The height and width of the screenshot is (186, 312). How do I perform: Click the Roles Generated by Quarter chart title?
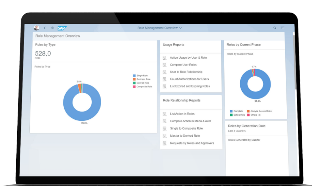click(244, 140)
